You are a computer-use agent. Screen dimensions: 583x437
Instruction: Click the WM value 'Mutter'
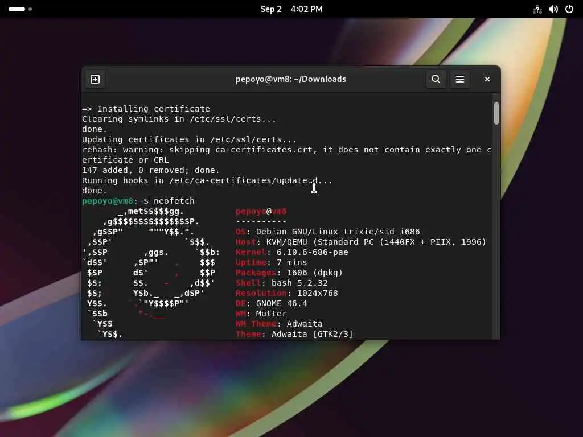click(272, 314)
